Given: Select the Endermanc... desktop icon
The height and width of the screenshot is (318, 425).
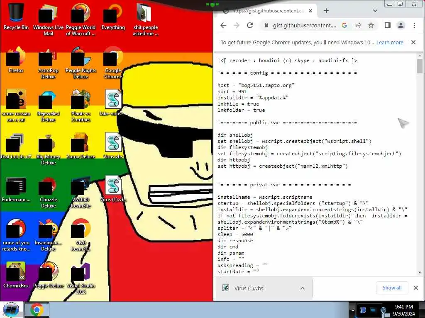Looking at the screenshot, I should click(x=16, y=189).
